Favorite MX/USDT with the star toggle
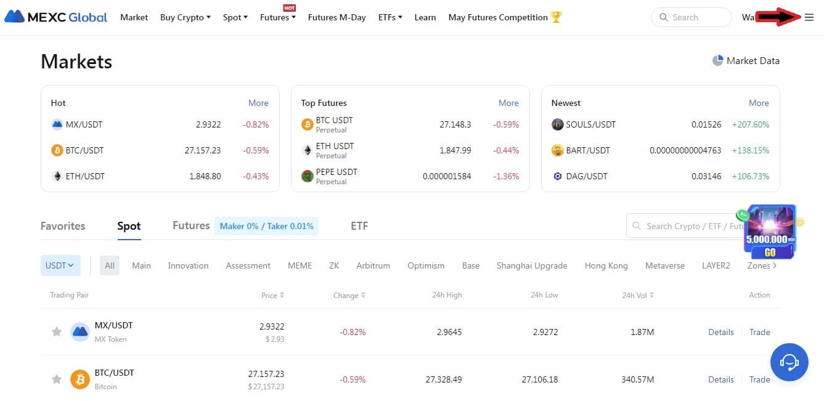824x401 pixels. point(56,332)
